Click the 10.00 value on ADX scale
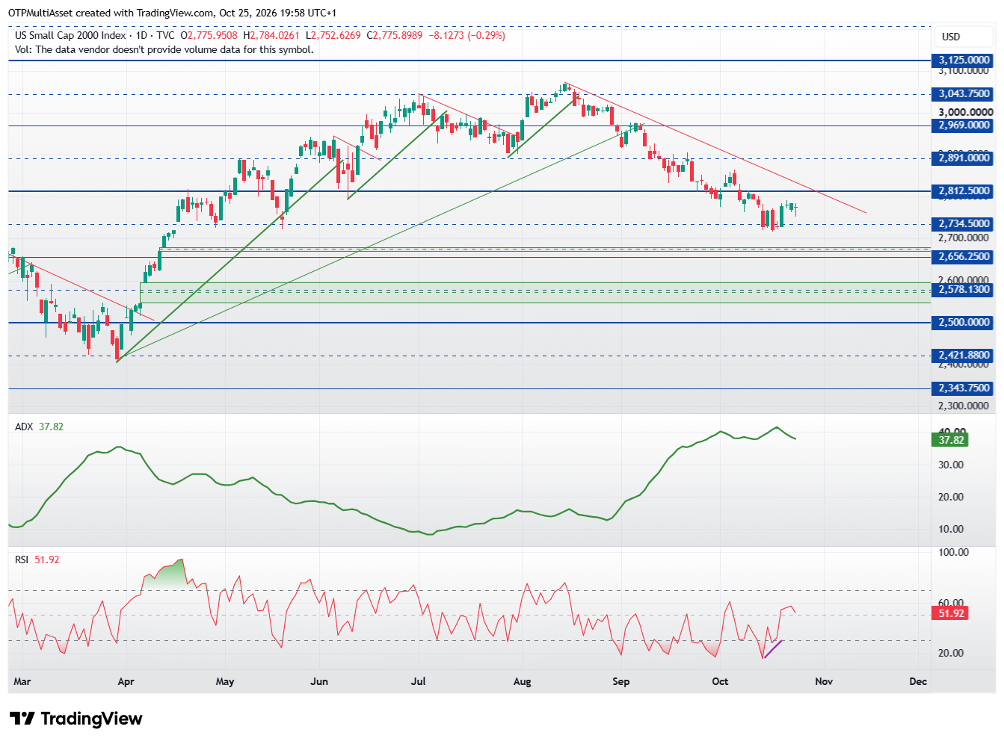Image resolution: width=1004 pixels, height=744 pixels. tap(951, 529)
